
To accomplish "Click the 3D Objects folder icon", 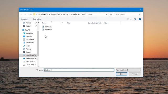I will [x=24, y=33].
